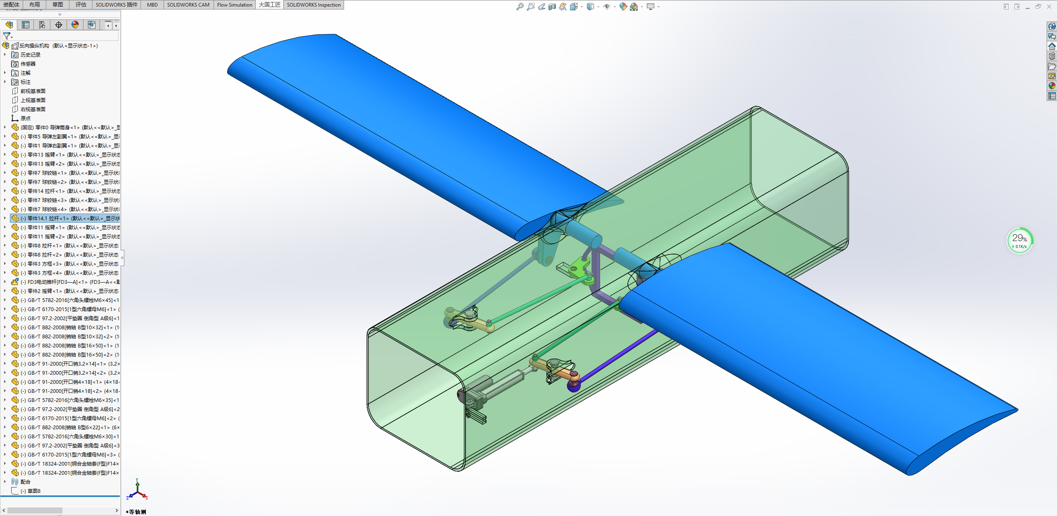Select 传感器 item in tree
1057x516 pixels.
[x=28, y=64]
